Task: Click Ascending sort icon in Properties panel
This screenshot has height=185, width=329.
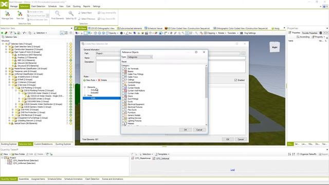Action: 298,37
